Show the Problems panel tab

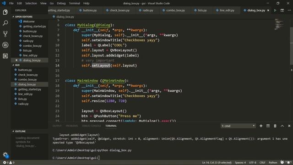point(72,126)
